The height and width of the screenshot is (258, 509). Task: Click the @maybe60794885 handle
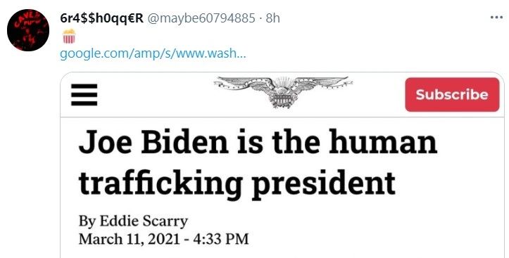[x=201, y=18]
